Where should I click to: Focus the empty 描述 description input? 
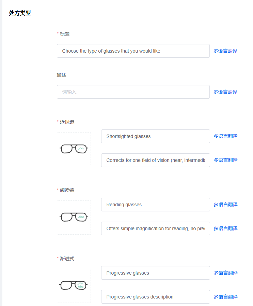[133, 92]
